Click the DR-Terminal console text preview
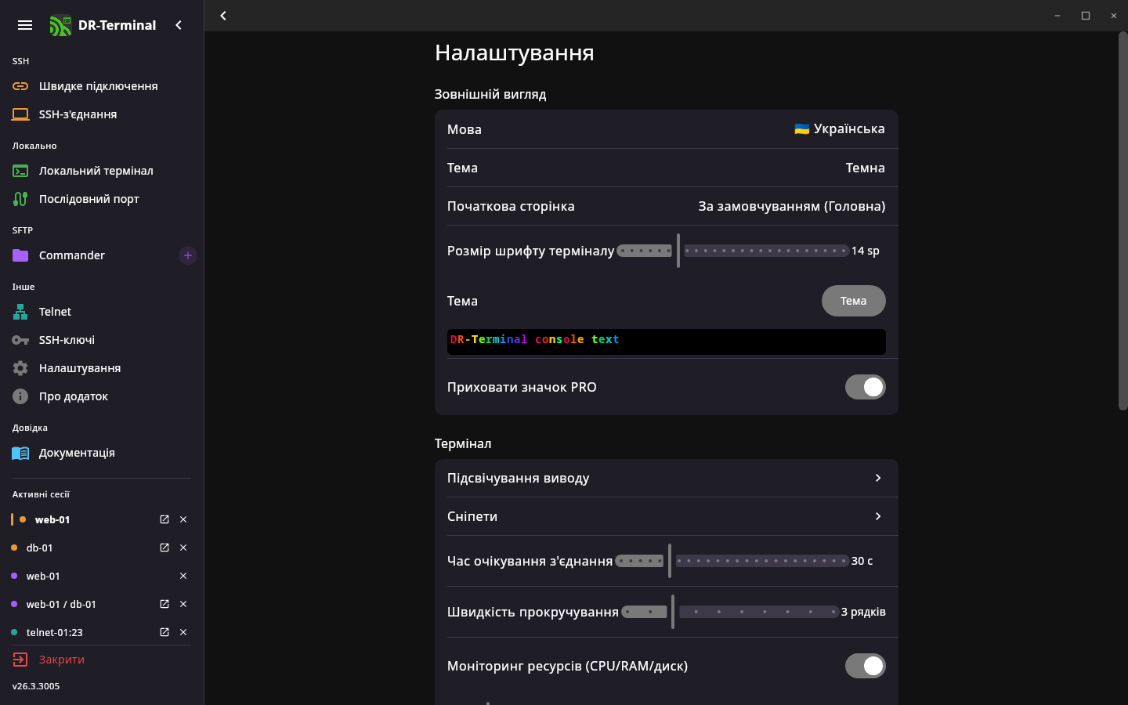 667,342
